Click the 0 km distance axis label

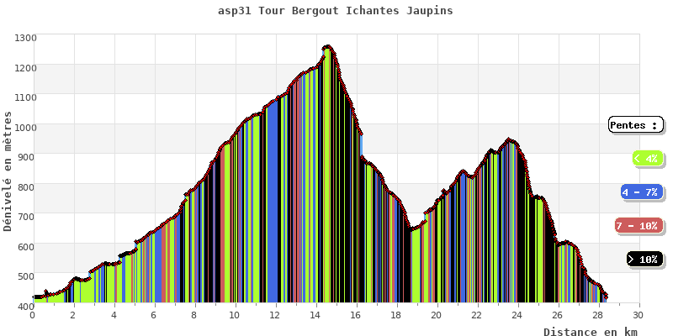33,316
